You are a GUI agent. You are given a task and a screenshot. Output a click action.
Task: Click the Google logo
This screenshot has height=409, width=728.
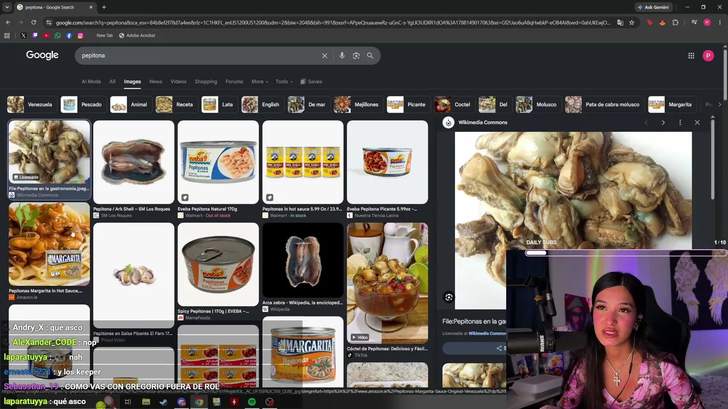pos(42,55)
